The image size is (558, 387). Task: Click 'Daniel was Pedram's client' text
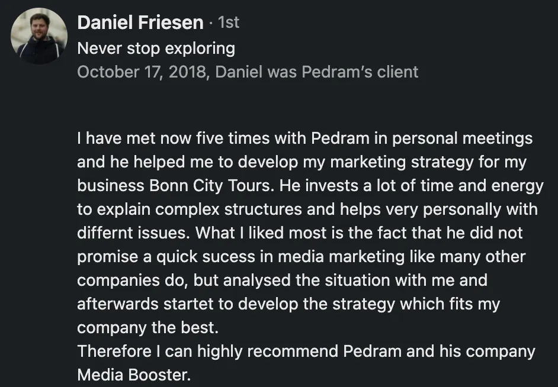(317, 72)
